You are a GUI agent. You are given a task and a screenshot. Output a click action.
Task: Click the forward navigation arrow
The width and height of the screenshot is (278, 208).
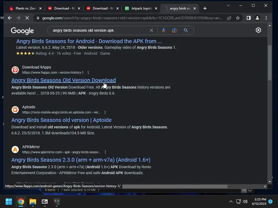18,18
